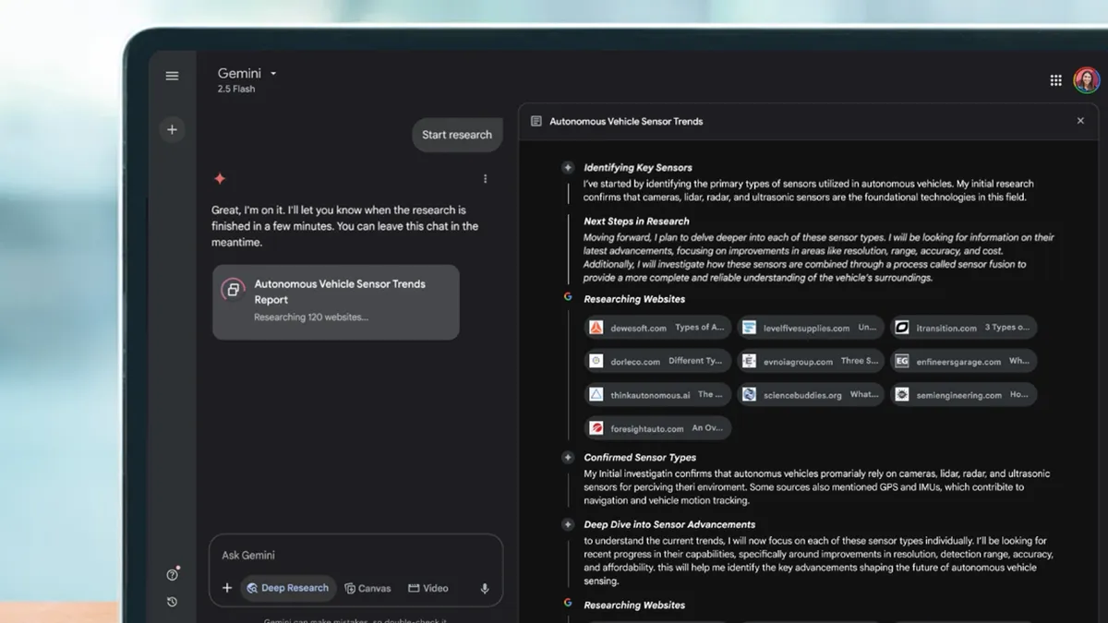Open the Google apps grid

[1055, 80]
